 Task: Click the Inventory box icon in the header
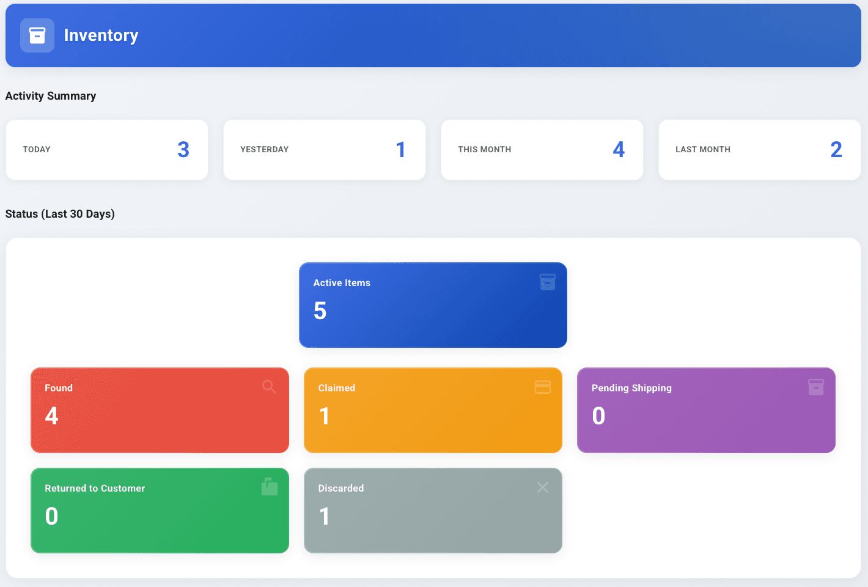(x=37, y=35)
